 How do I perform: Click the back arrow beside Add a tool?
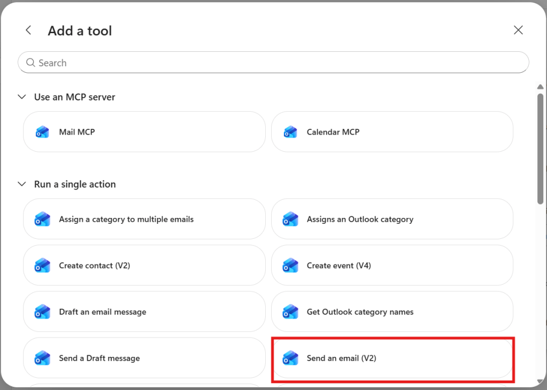tap(28, 30)
